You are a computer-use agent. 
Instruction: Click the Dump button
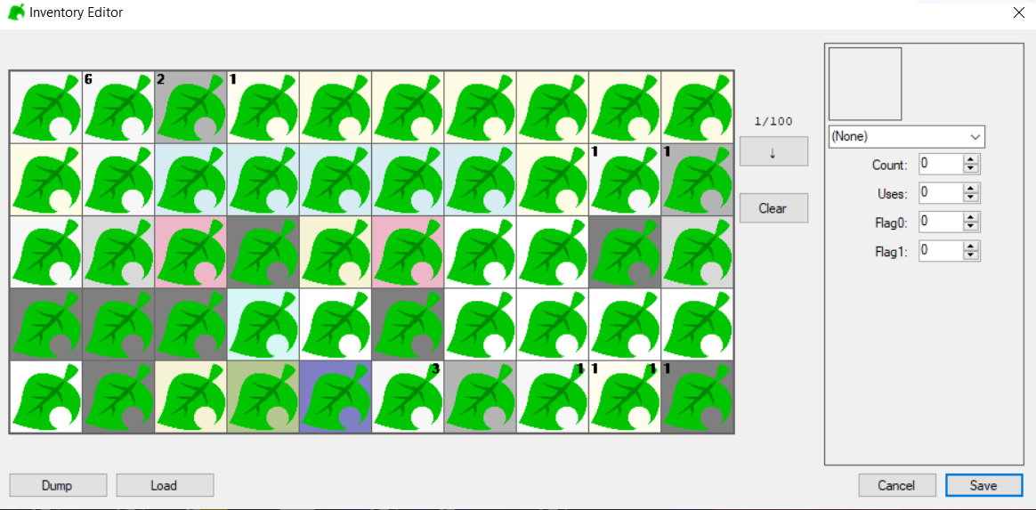click(58, 486)
